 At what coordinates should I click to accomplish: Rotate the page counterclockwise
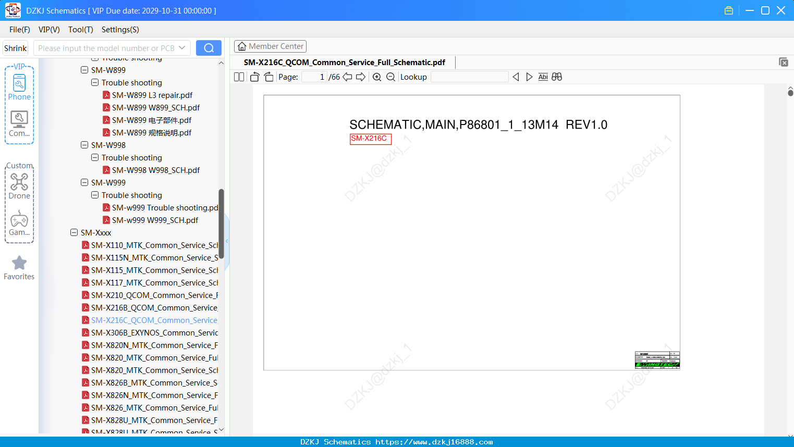255,77
